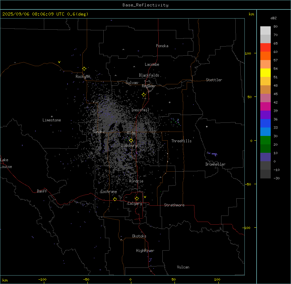This screenshot has height=284, width=291.
Task: Select the blue 33-36 dBZ legend swatch
Action: pos(265,123)
